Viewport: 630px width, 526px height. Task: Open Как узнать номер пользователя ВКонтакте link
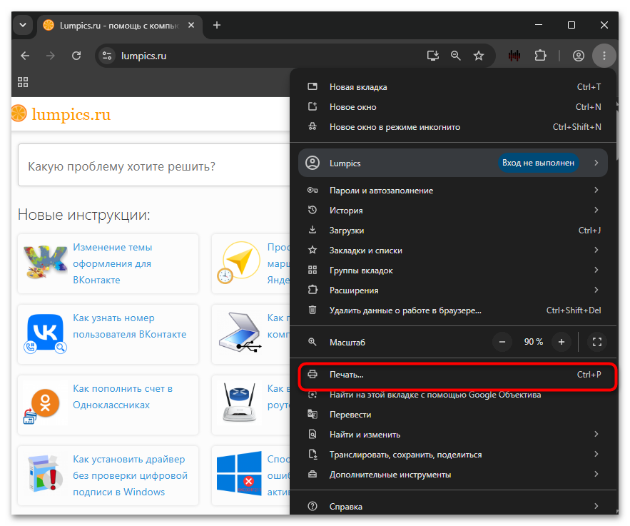click(129, 326)
